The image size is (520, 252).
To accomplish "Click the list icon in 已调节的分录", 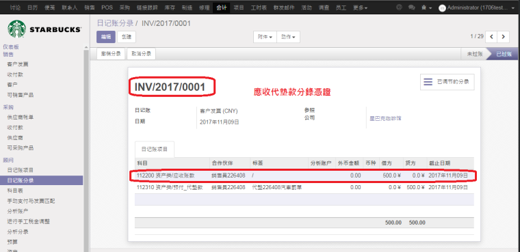I will pyautogui.click(x=428, y=82).
